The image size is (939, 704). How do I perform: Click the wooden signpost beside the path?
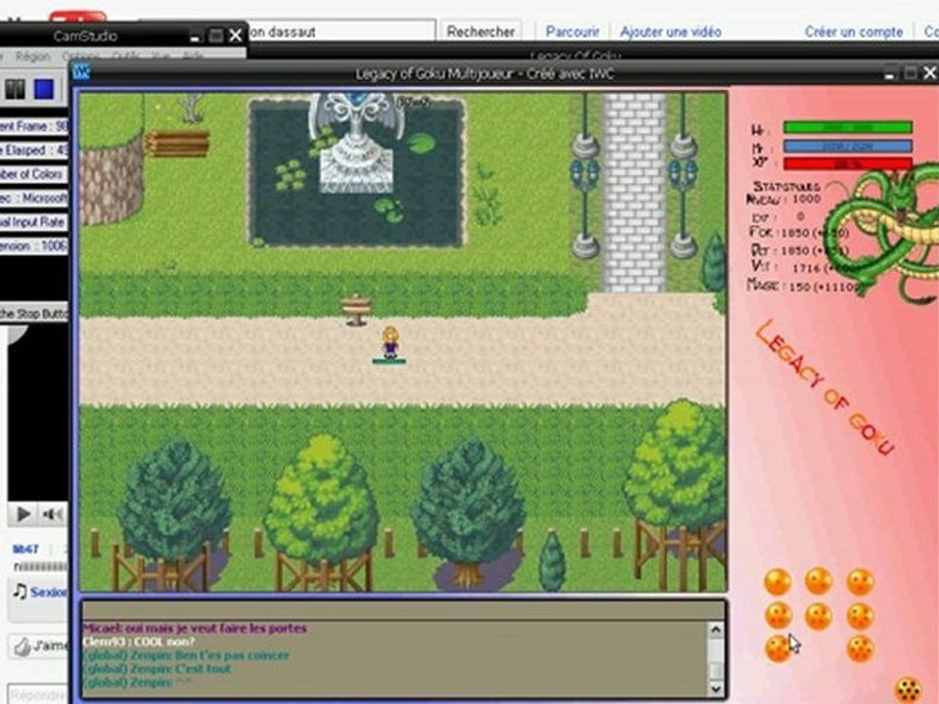coord(356,310)
